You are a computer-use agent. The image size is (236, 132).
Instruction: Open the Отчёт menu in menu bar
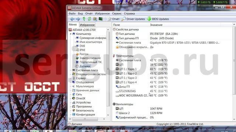pos(89,14)
